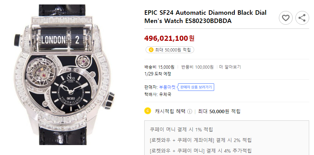Click the info icon beside 캐시적립 혜택

[190, 111]
